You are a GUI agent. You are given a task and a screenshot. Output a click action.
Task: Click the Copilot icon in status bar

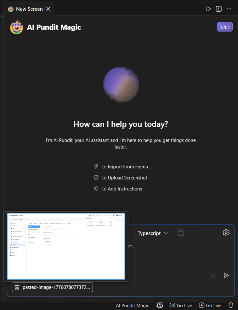coord(160,306)
